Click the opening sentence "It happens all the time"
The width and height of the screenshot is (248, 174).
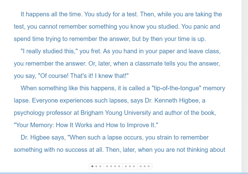coord(52,14)
